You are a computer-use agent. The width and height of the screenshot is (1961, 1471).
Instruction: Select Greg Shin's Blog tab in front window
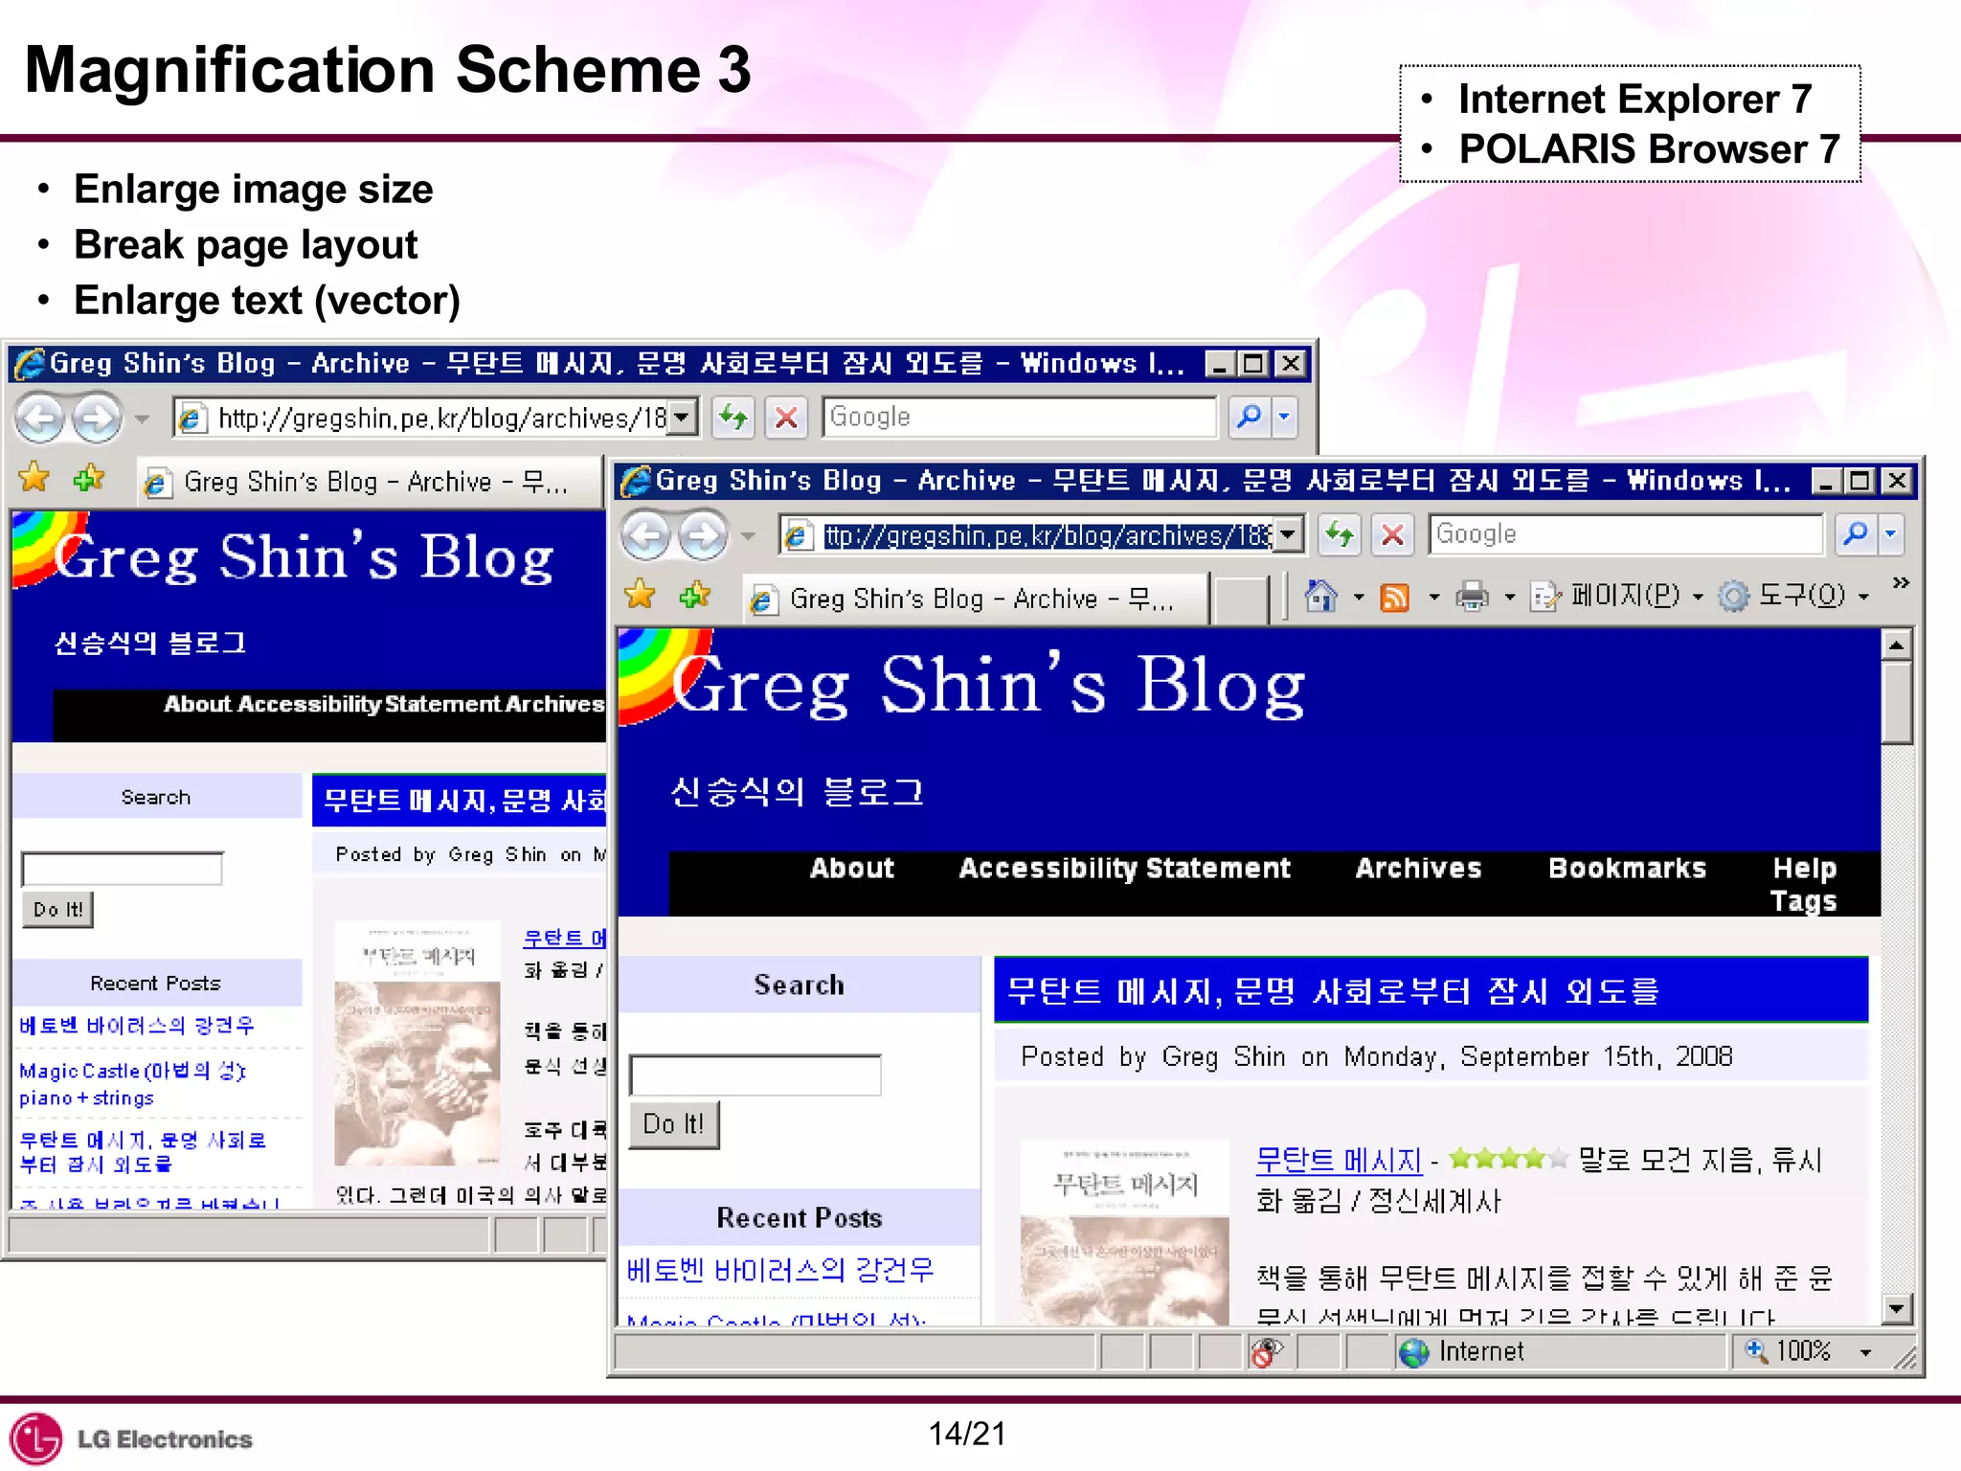(975, 599)
